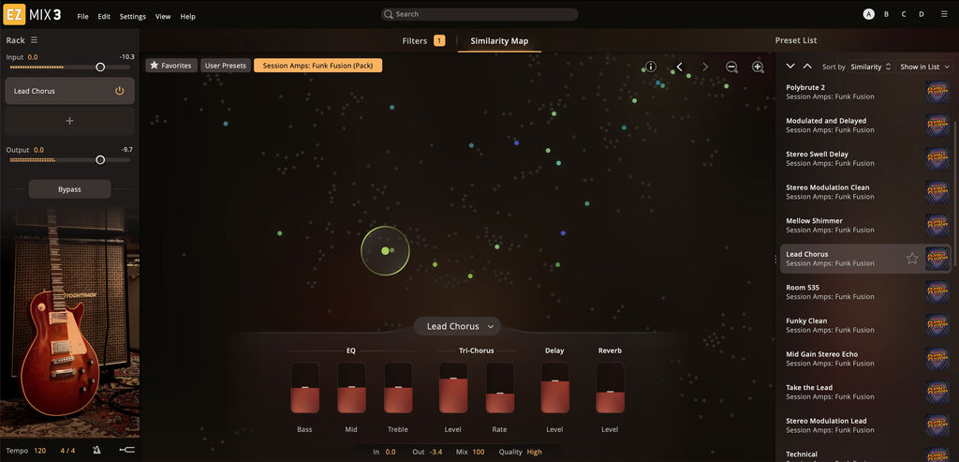
Task: Open the Settings menu
Action: point(133,17)
